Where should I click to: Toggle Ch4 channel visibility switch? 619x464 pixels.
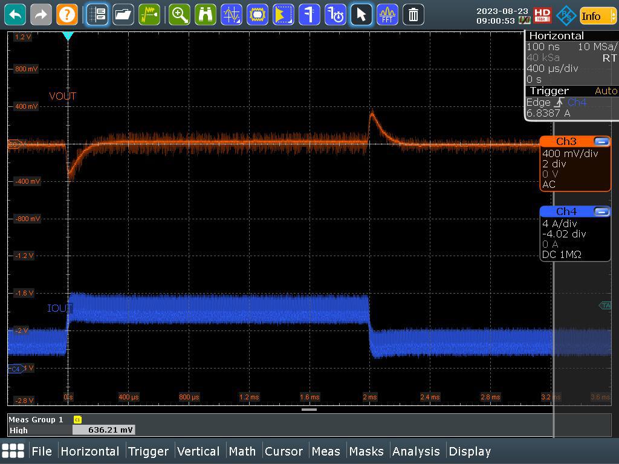tap(603, 211)
